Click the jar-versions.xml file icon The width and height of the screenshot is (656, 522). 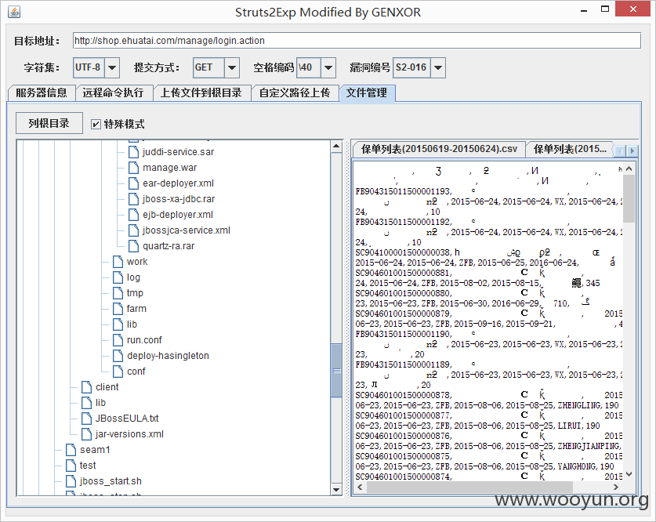click(x=86, y=434)
